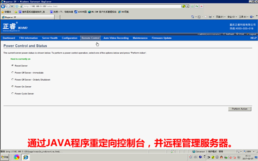Image resolution: width=258 pixels, height=161 pixels.
Task: Open the Dashboard menu
Action: (9, 38)
